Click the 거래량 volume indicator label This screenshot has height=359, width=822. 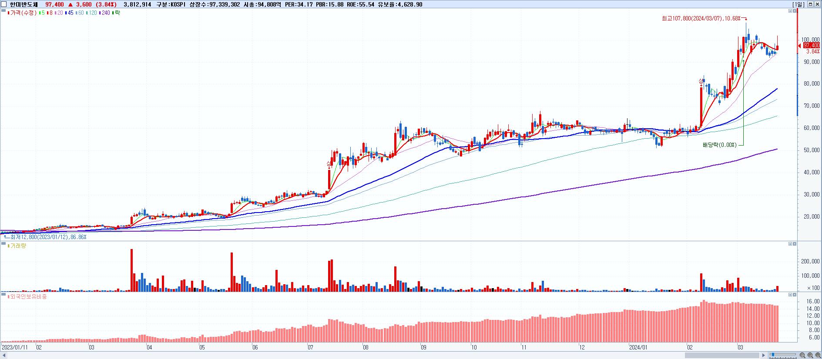click(x=17, y=246)
